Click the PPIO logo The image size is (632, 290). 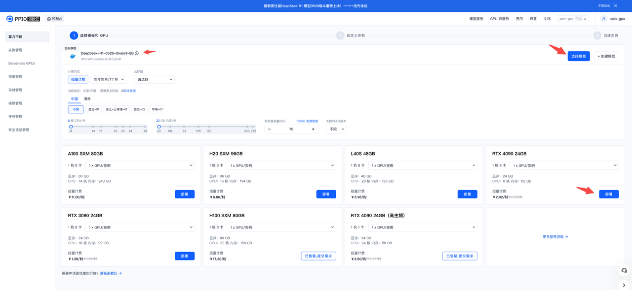pos(23,19)
